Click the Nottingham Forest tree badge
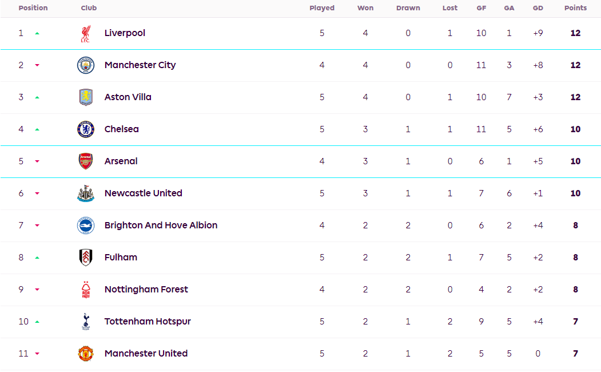 click(x=86, y=290)
